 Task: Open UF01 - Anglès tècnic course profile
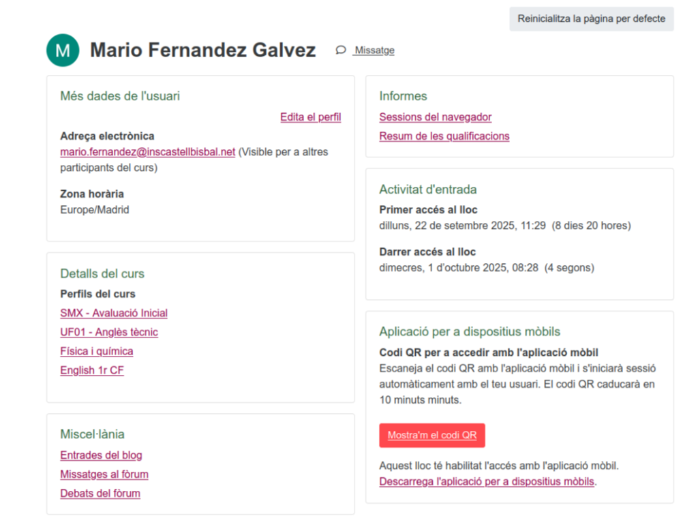tap(109, 333)
